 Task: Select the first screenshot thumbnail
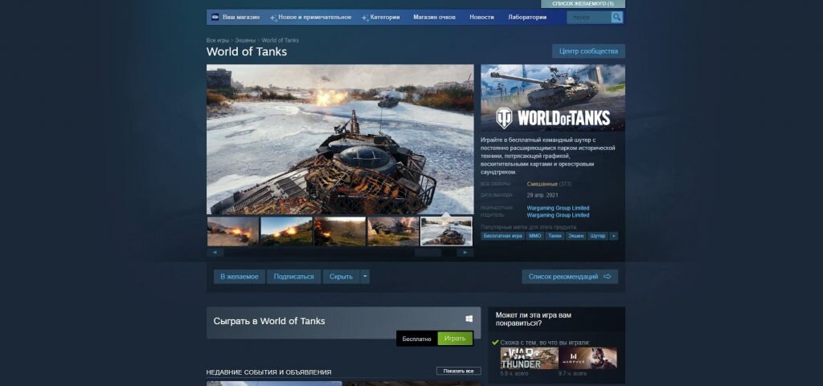click(233, 231)
